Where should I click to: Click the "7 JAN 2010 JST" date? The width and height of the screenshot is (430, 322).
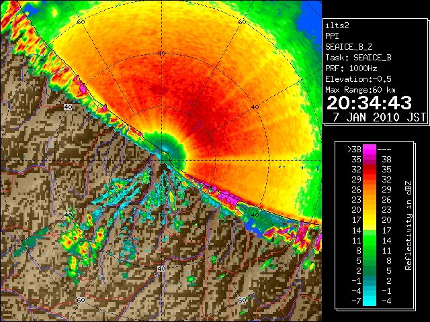379,117
